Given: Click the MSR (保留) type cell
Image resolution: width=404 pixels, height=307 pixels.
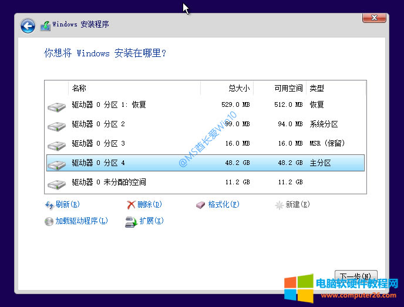Looking at the screenshot, I should click(327, 143).
